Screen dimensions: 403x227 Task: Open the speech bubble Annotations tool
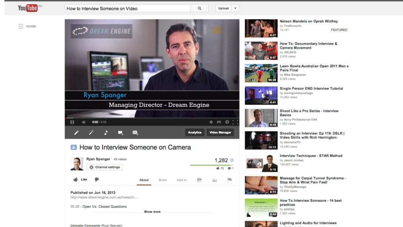click(120, 133)
